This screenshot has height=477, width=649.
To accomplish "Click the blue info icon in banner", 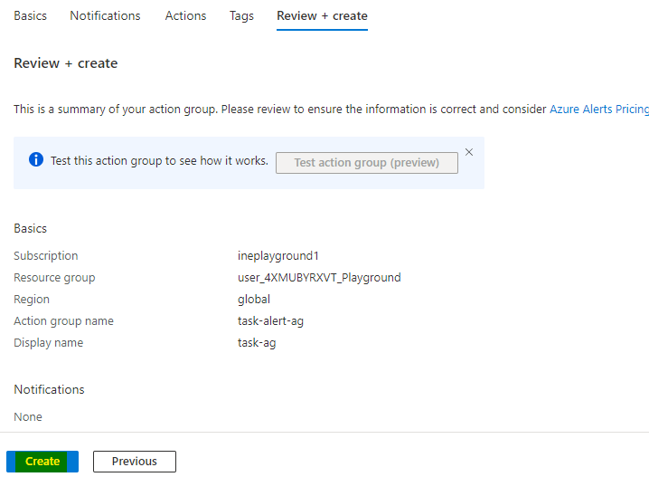I will click(x=36, y=160).
